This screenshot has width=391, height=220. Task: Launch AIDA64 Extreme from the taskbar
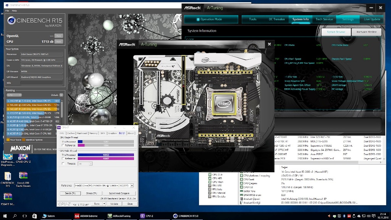[x=87, y=216]
